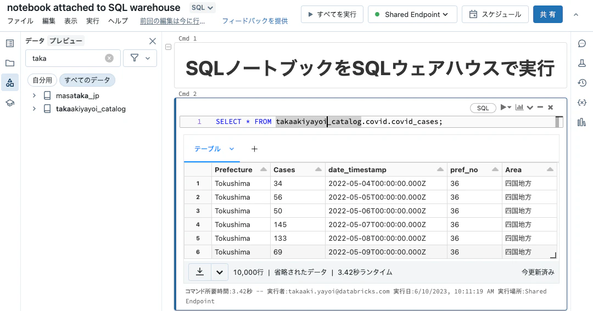Sort by the Area column arrow
Screen dimensions: 593x311
tap(550, 169)
